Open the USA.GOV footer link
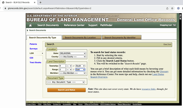Image resolution: width=183 pixels, height=108 pixels. click(30, 102)
